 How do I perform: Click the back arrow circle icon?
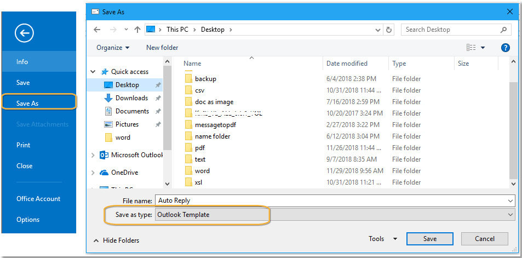[25, 34]
